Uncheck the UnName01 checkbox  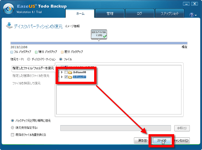click(66, 77)
